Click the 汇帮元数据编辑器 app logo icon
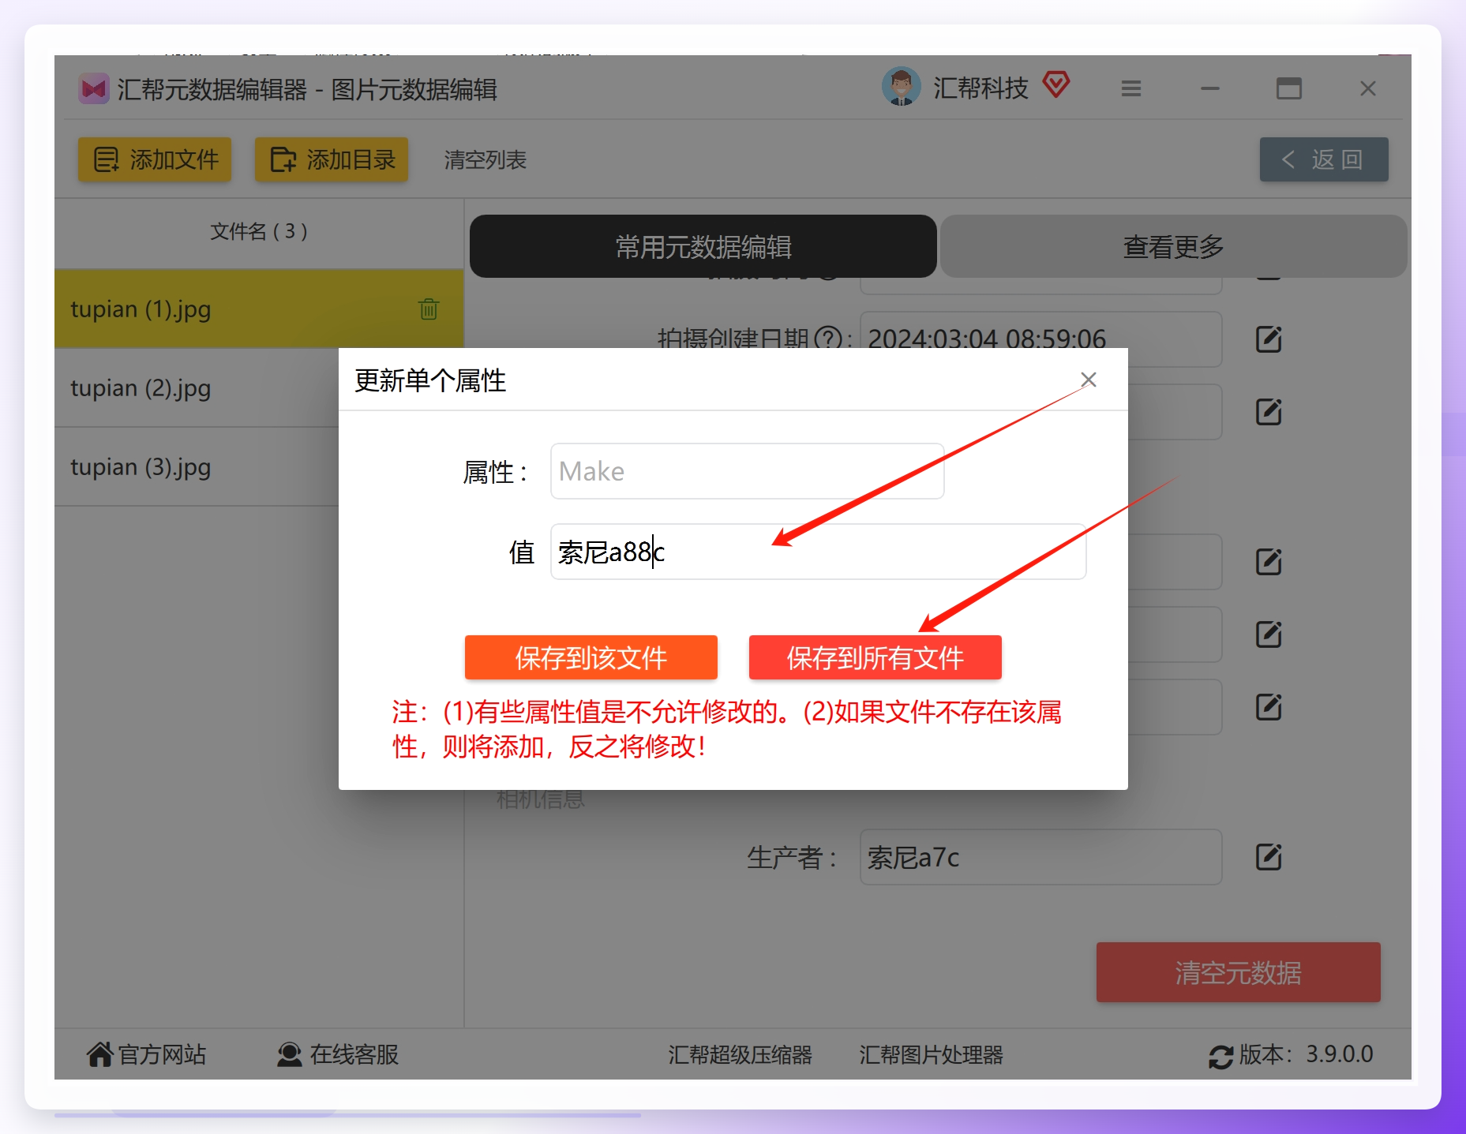This screenshot has height=1134, width=1466. pyautogui.click(x=94, y=89)
